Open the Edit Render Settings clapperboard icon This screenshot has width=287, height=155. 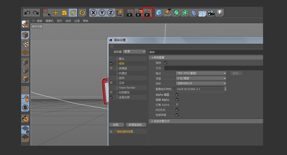(148, 13)
